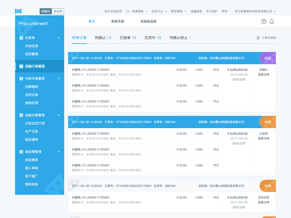Open the 采购寻源 navigation tab
This screenshot has width=291, height=218.
pyautogui.click(x=117, y=21)
